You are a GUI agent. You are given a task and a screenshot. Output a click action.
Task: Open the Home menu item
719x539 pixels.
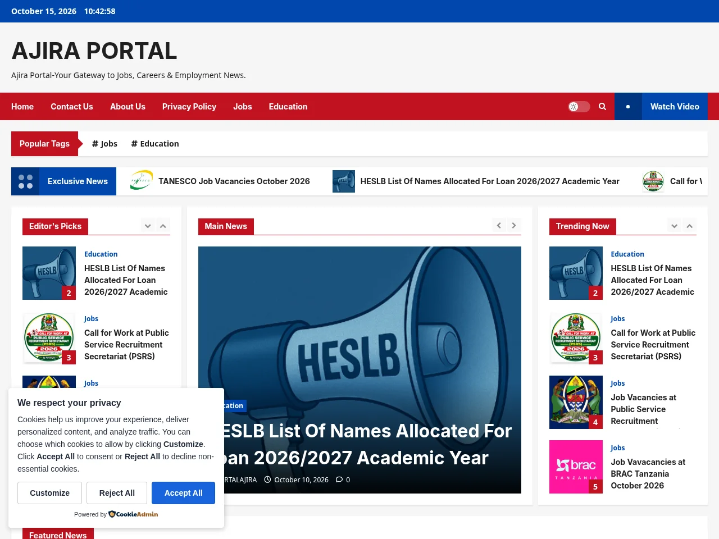(22, 107)
